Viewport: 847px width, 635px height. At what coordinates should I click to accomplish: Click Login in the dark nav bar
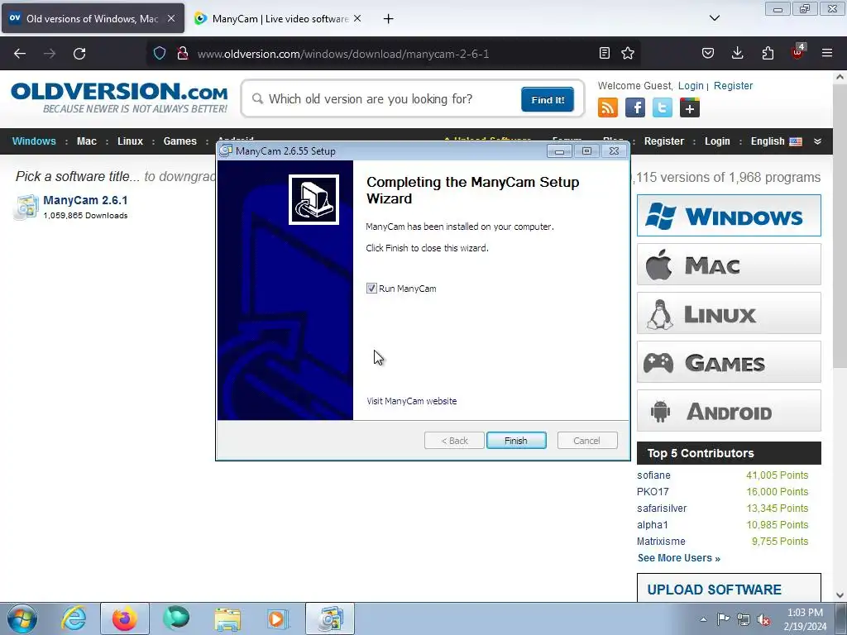click(717, 141)
